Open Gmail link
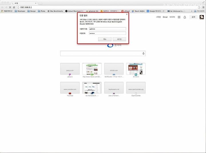The width and height of the screenshot is (206, 153). click(x=165, y=17)
